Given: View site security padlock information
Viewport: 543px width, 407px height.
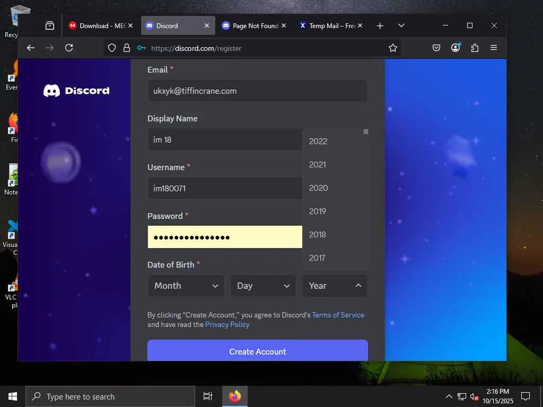Looking at the screenshot, I should coord(127,48).
